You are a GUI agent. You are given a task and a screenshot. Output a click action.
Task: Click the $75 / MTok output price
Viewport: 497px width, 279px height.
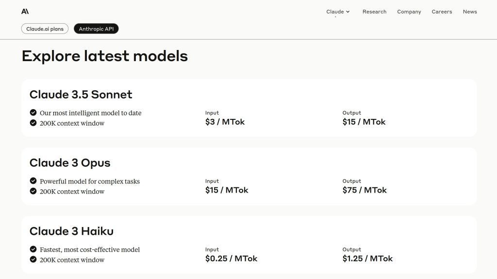click(364, 190)
